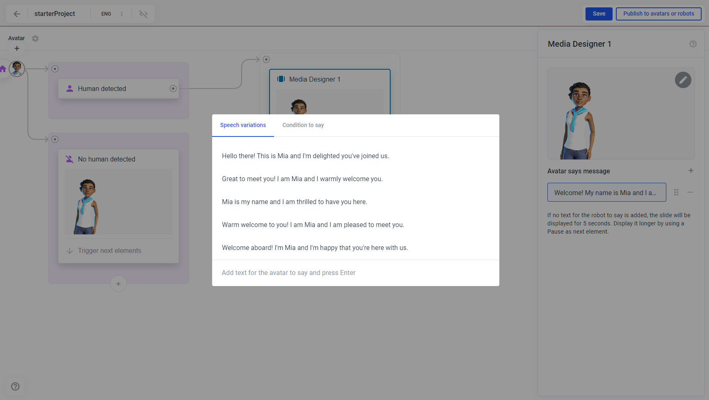Screen dimensions: 709x400
Task: Grab the message reorder handle
Action: coord(676,192)
